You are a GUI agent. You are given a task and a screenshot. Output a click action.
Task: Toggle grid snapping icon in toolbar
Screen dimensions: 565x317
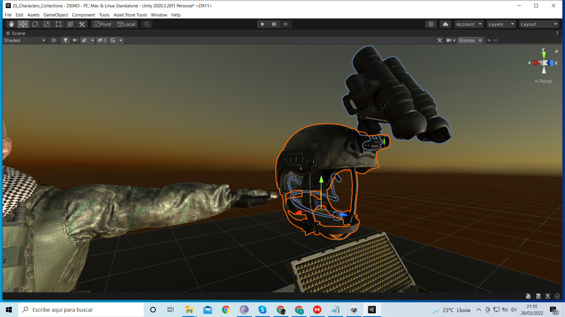pos(147,24)
